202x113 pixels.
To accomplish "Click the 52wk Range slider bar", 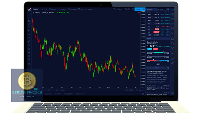I will pos(158,56).
